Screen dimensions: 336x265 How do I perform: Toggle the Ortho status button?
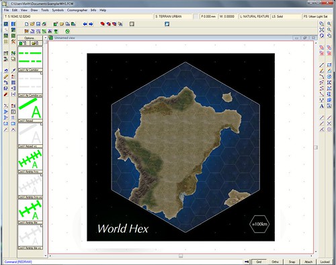[275, 262]
